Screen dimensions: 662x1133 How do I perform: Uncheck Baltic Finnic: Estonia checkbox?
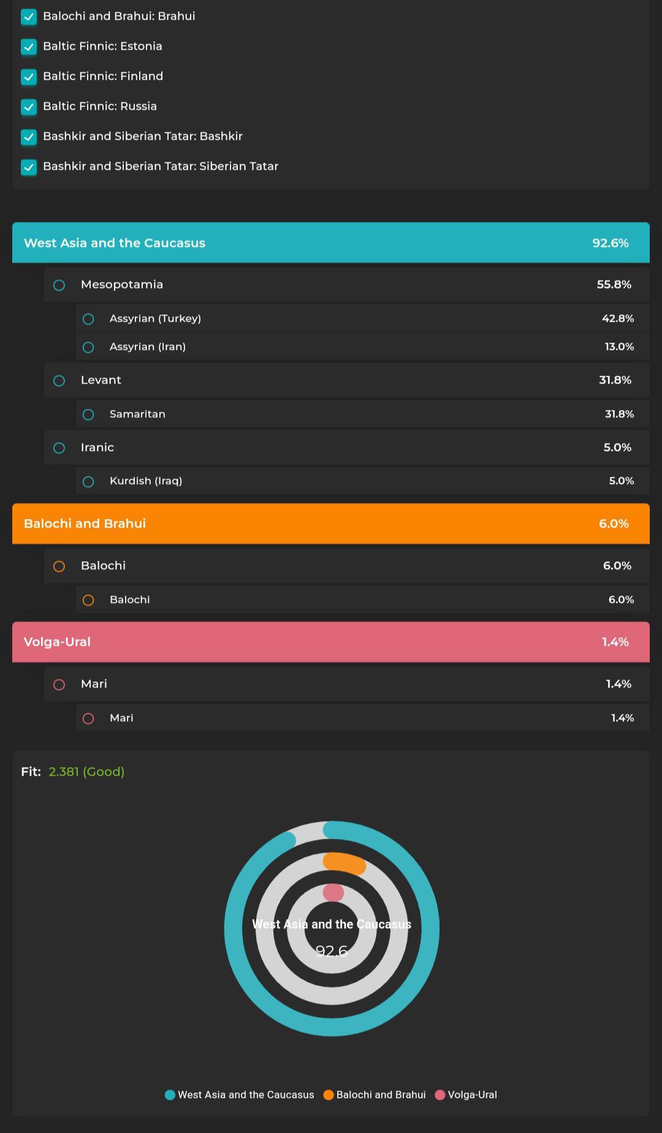29,47
